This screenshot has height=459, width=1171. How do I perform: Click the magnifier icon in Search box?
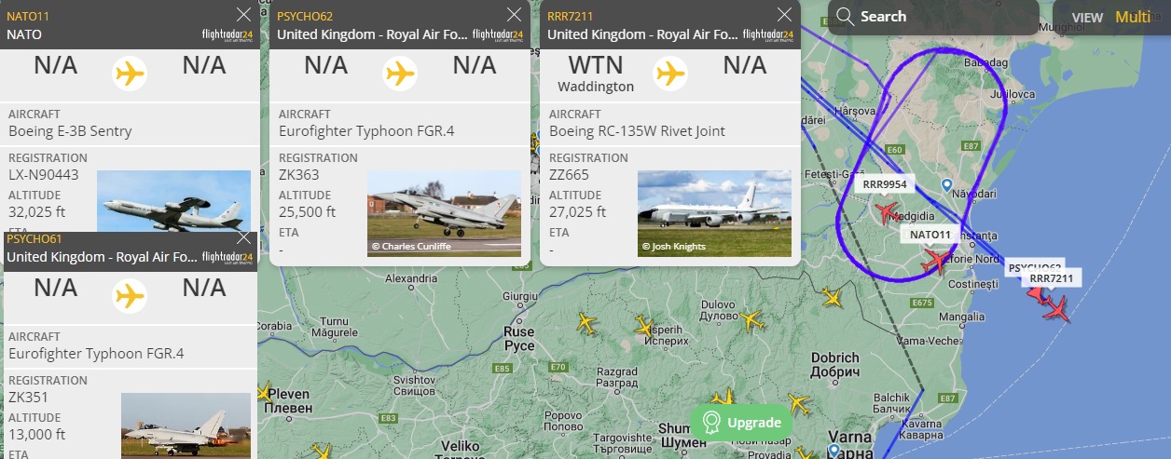845,16
